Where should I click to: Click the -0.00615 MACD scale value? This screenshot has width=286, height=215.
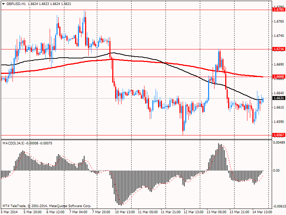coord(279,206)
